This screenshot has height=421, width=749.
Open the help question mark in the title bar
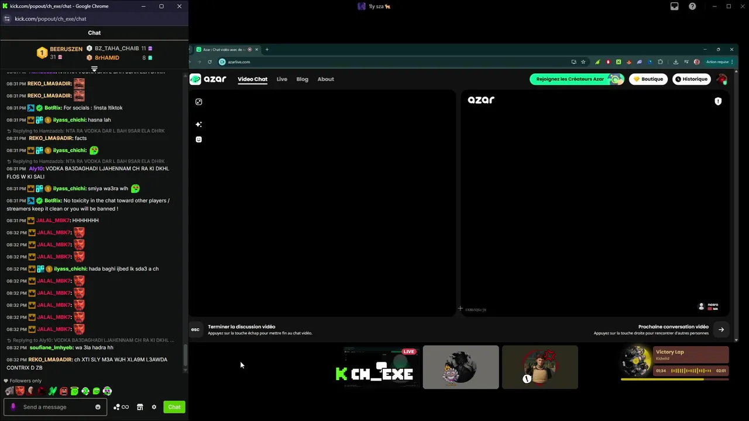(x=693, y=6)
